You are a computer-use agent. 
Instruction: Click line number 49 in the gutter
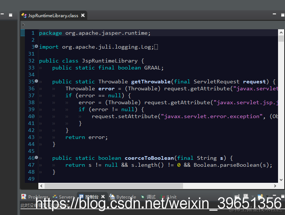(x=31, y=179)
